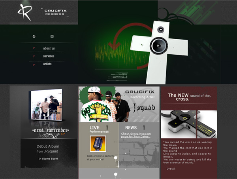Click the J squad artist banner photo
Image resolution: width=237 pixels, height=179 pixels.
[119, 104]
